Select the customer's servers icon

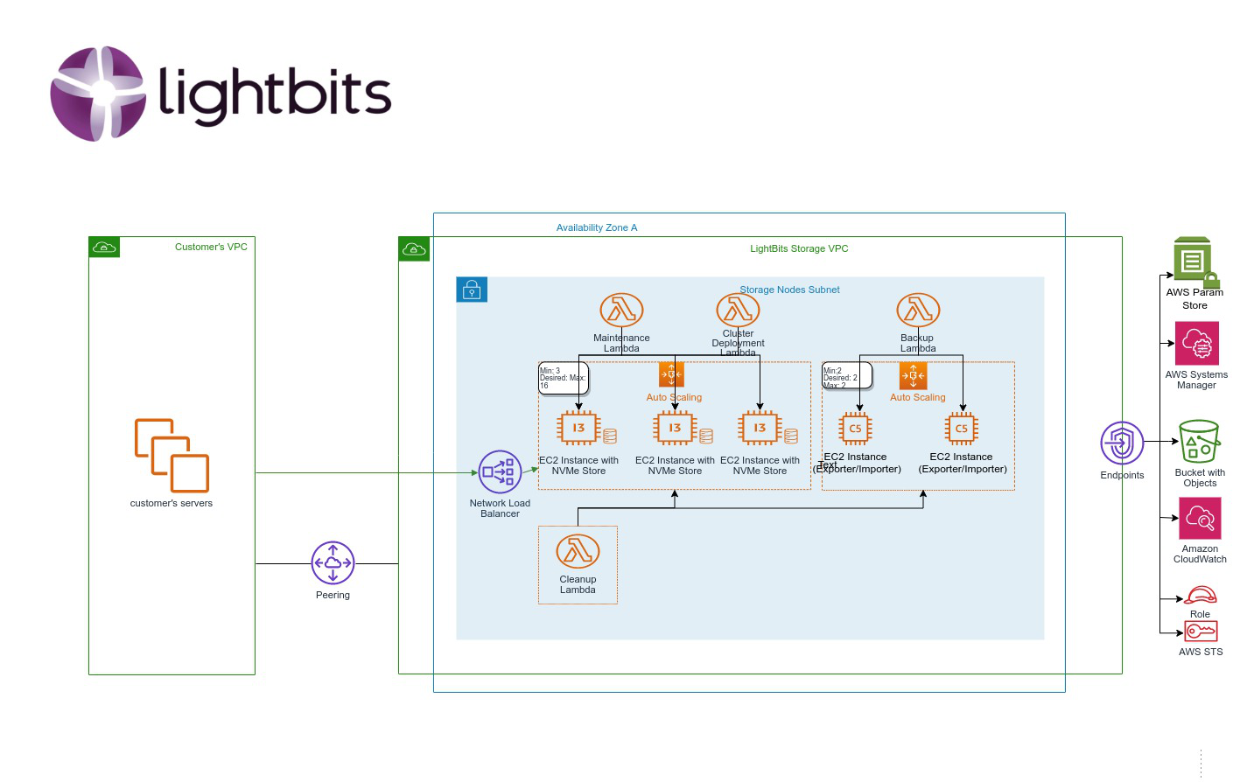click(172, 456)
